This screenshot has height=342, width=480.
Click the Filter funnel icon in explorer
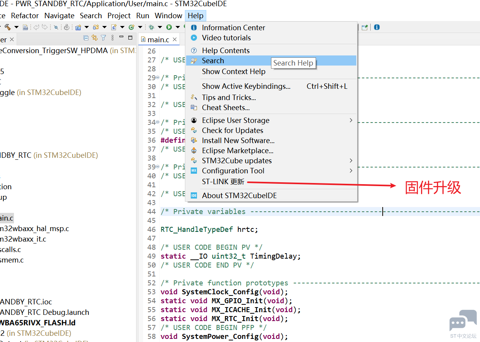[104, 38]
